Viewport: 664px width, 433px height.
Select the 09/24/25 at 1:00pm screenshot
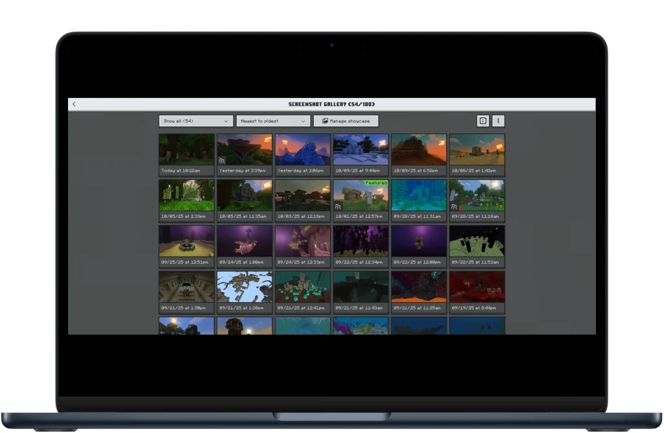pyautogui.click(x=244, y=246)
